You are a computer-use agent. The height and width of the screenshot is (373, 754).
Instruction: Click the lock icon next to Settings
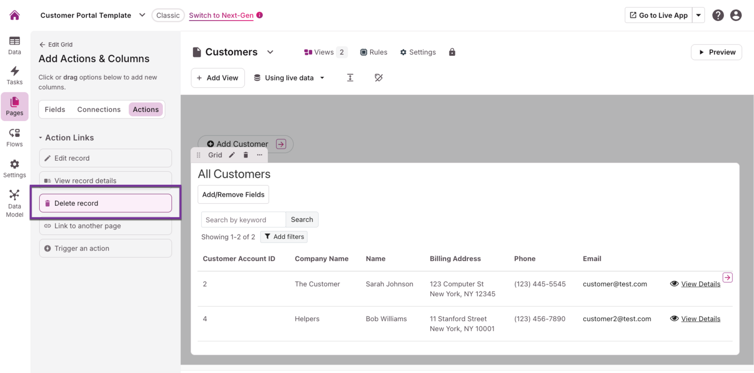coord(452,52)
